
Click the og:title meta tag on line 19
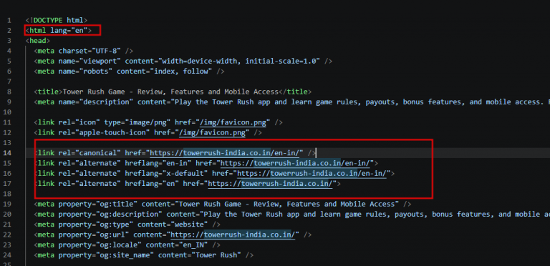point(223,204)
